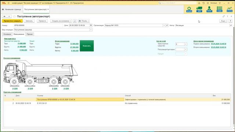Open notifications bell in title bar
The image size is (235, 132).
pos(199,3)
